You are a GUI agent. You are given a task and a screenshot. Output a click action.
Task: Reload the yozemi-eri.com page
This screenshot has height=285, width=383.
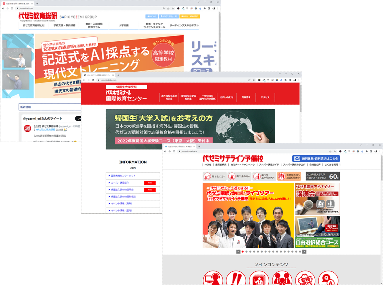pos(12,8)
